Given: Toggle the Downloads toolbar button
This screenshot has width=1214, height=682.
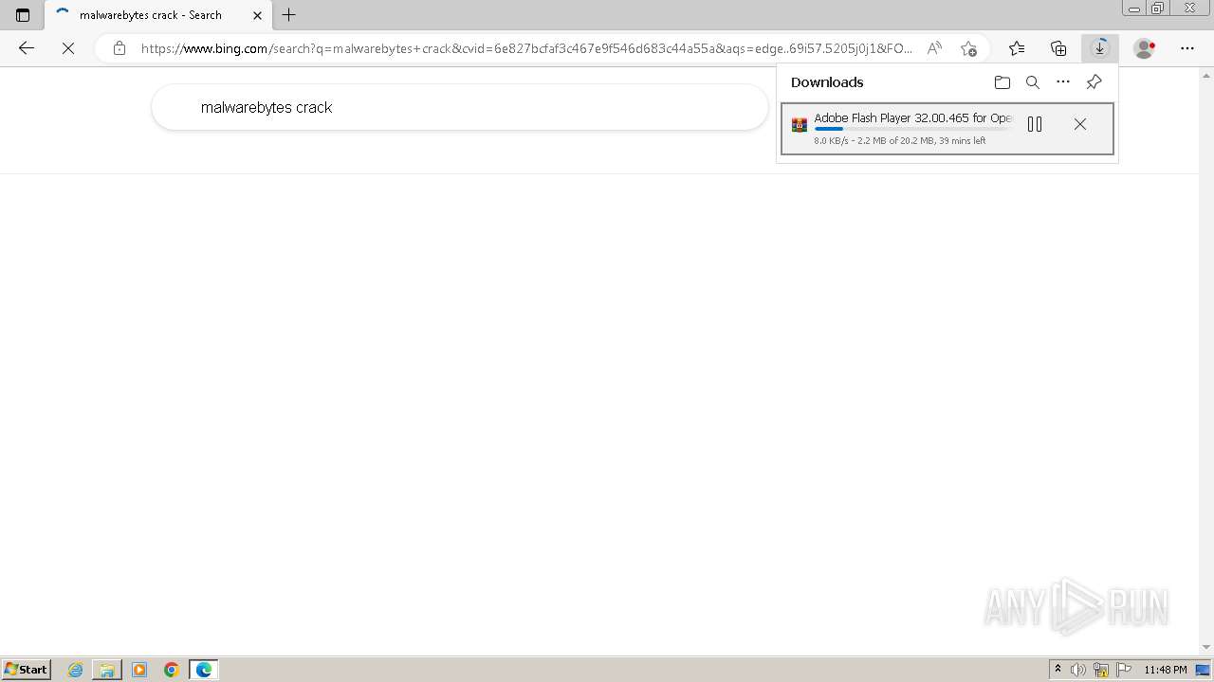Looking at the screenshot, I should point(1099,48).
